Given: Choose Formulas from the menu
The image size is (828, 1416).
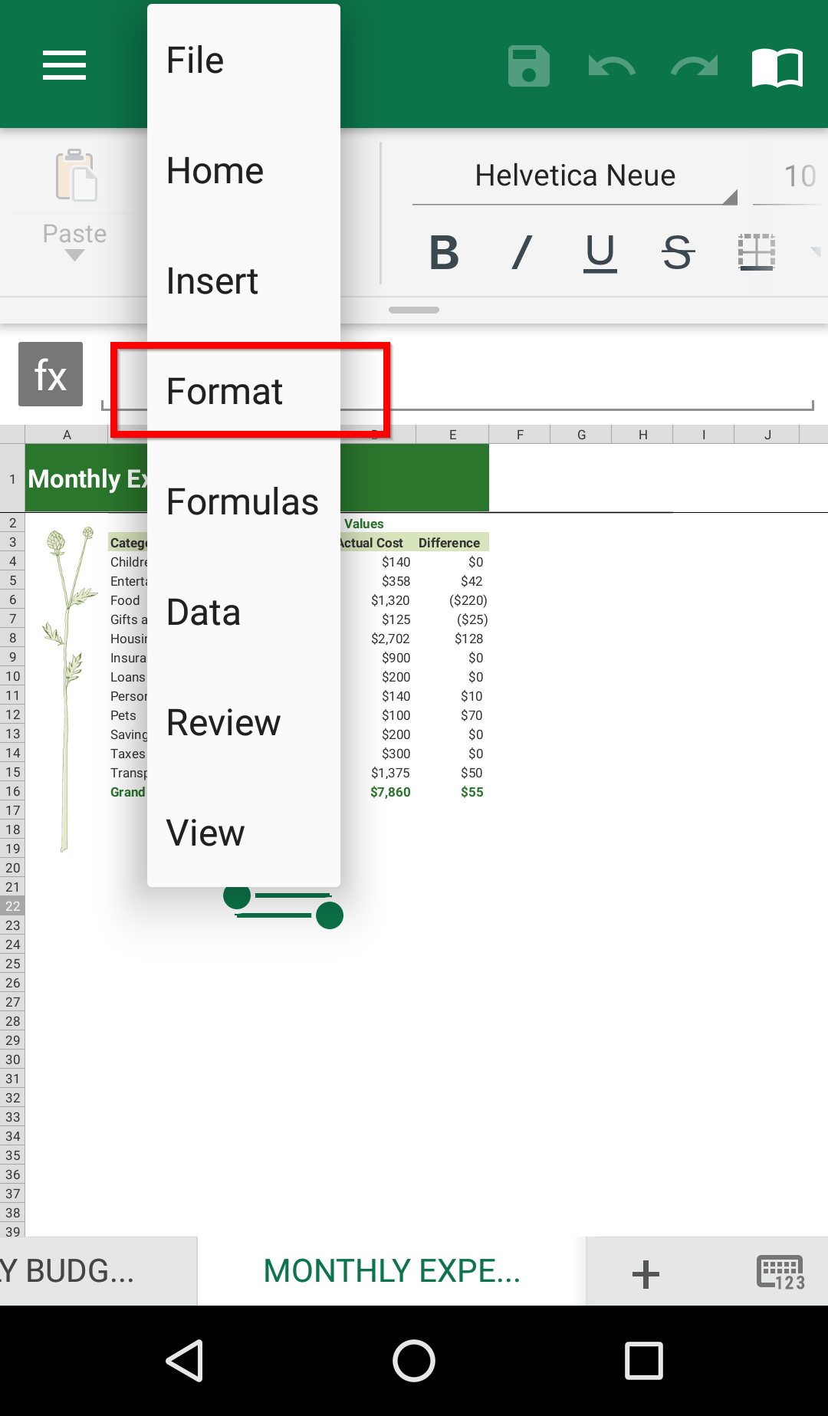Looking at the screenshot, I should click(x=244, y=501).
